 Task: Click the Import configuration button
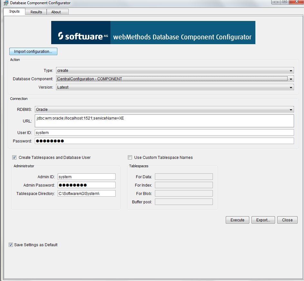pos(33,52)
